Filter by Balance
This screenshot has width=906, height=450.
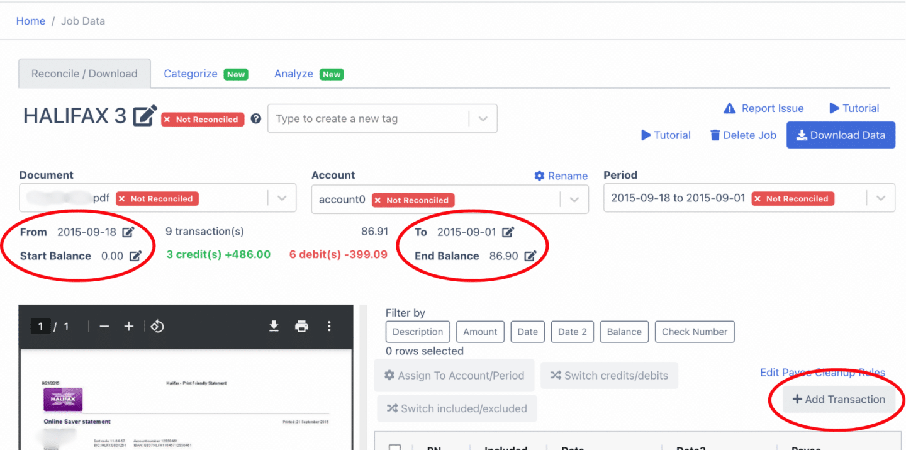[x=624, y=332]
